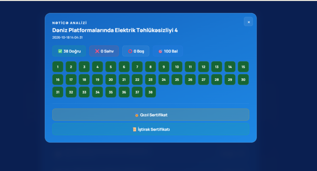The height and width of the screenshot is (171, 317).
Task: View question 24 answer
Action: click(164, 80)
